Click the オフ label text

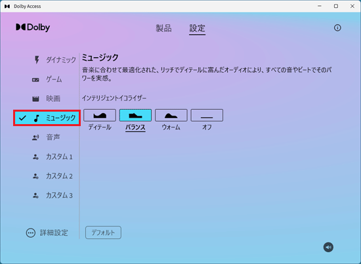point(207,127)
